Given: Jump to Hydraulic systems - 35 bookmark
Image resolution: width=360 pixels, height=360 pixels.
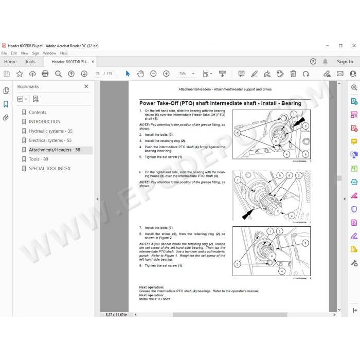Looking at the screenshot, I should click(x=50, y=131).
